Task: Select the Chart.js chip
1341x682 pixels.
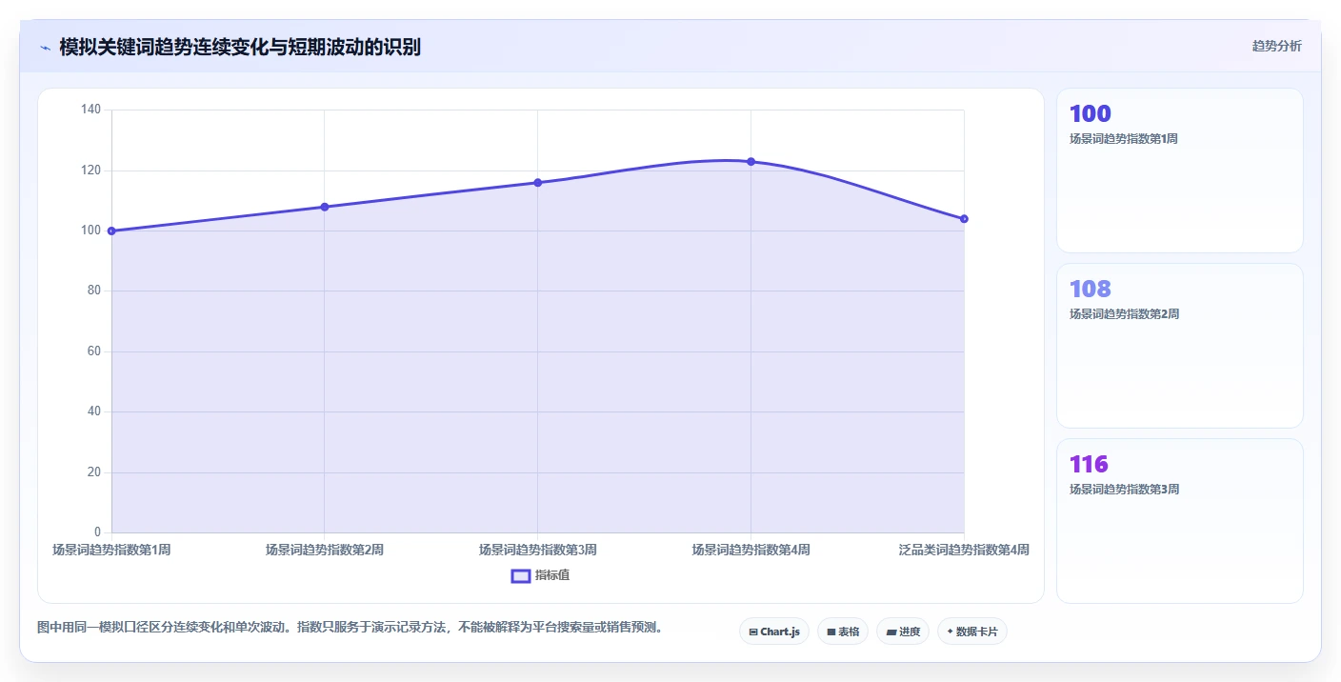Action: pyautogui.click(x=774, y=632)
